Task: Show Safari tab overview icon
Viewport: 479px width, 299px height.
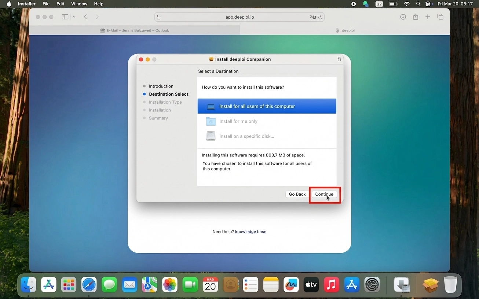Action: 440,17
